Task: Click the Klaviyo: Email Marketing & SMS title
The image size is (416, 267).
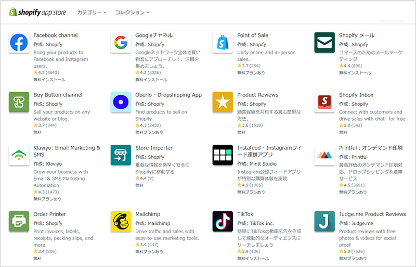Action: [x=67, y=151]
